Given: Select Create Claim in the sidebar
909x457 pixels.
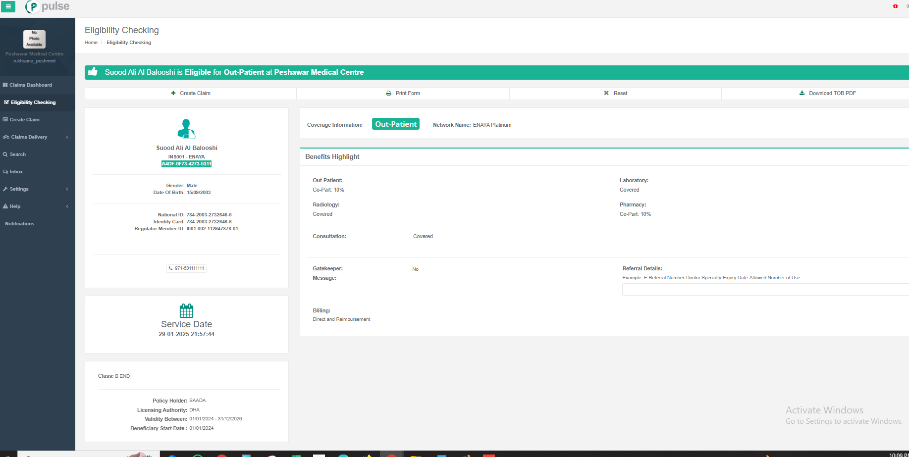Looking at the screenshot, I should (x=24, y=120).
